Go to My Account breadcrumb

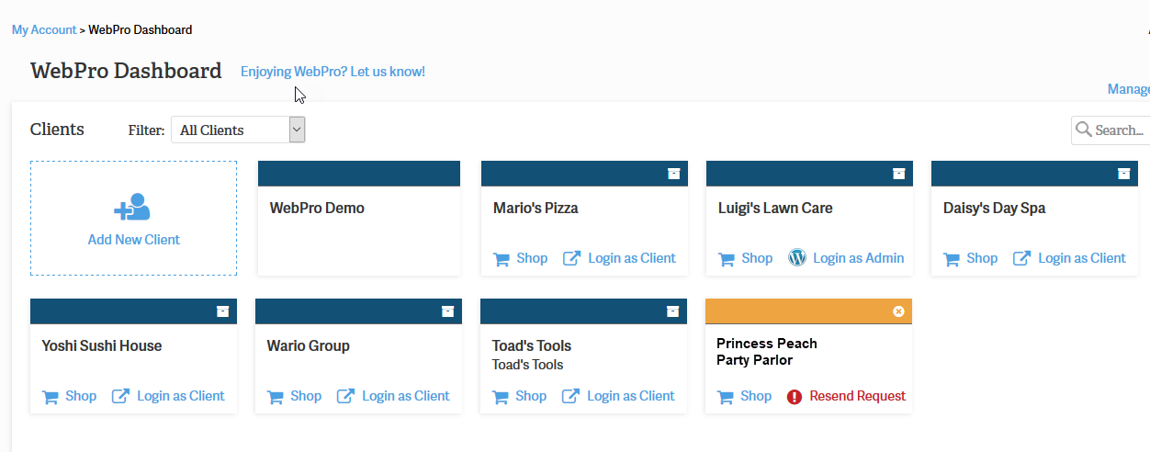[x=44, y=29]
